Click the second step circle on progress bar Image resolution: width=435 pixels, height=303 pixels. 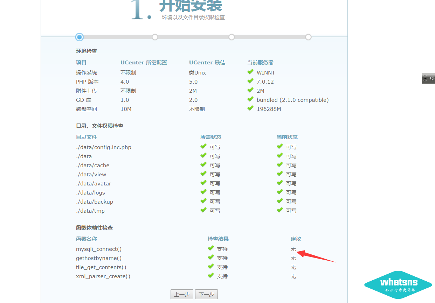tap(155, 37)
